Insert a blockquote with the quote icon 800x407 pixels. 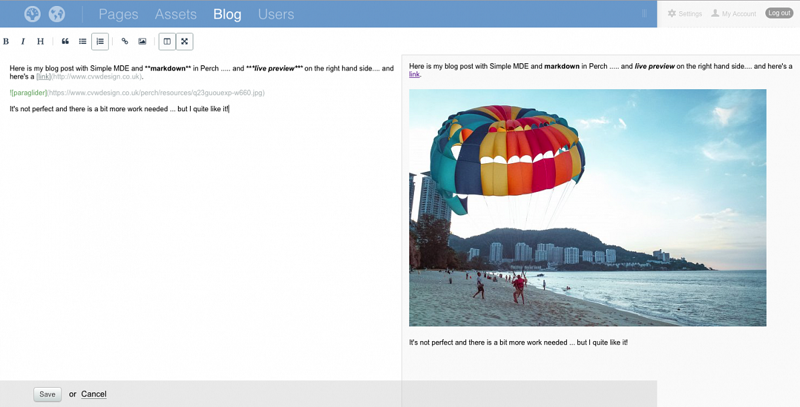click(65, 41)
